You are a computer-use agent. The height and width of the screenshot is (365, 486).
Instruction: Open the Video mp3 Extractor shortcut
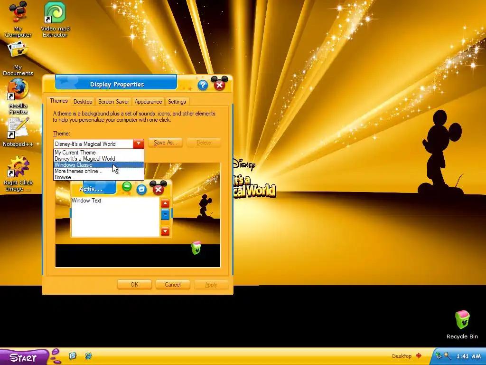coord(55,19)
